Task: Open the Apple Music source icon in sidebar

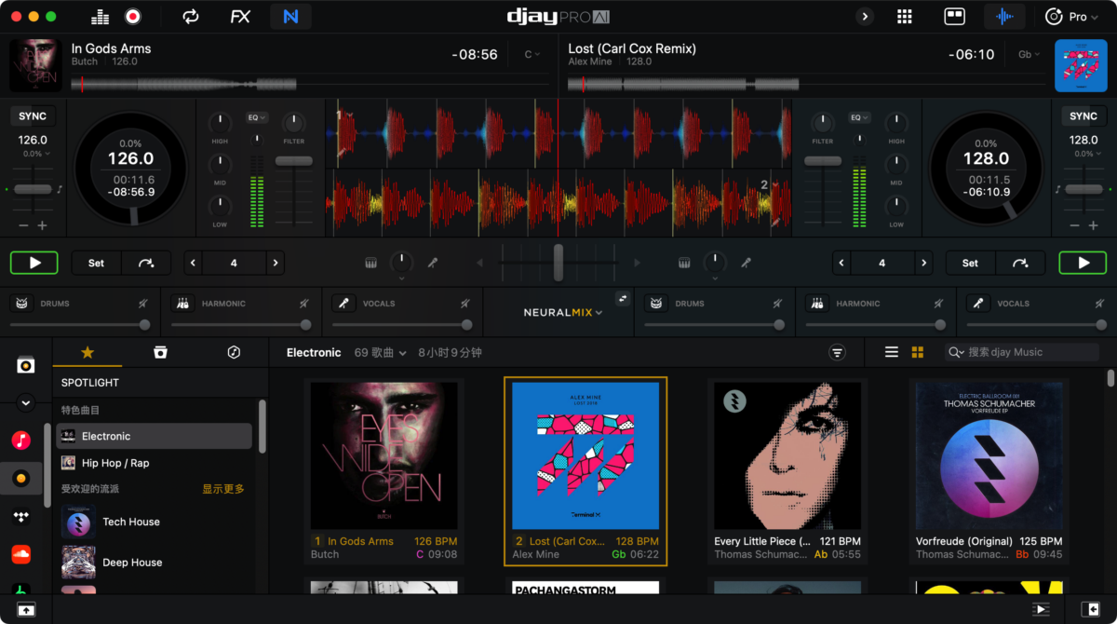Action: coord(20,440)
